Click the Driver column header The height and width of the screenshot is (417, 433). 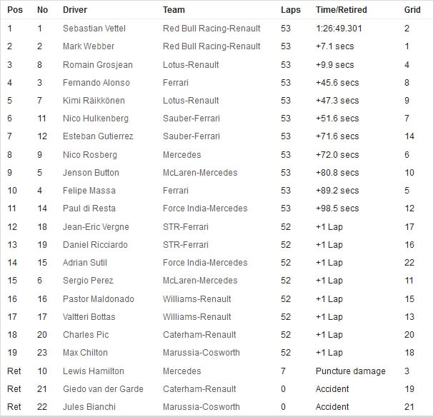tap(75, 10)
